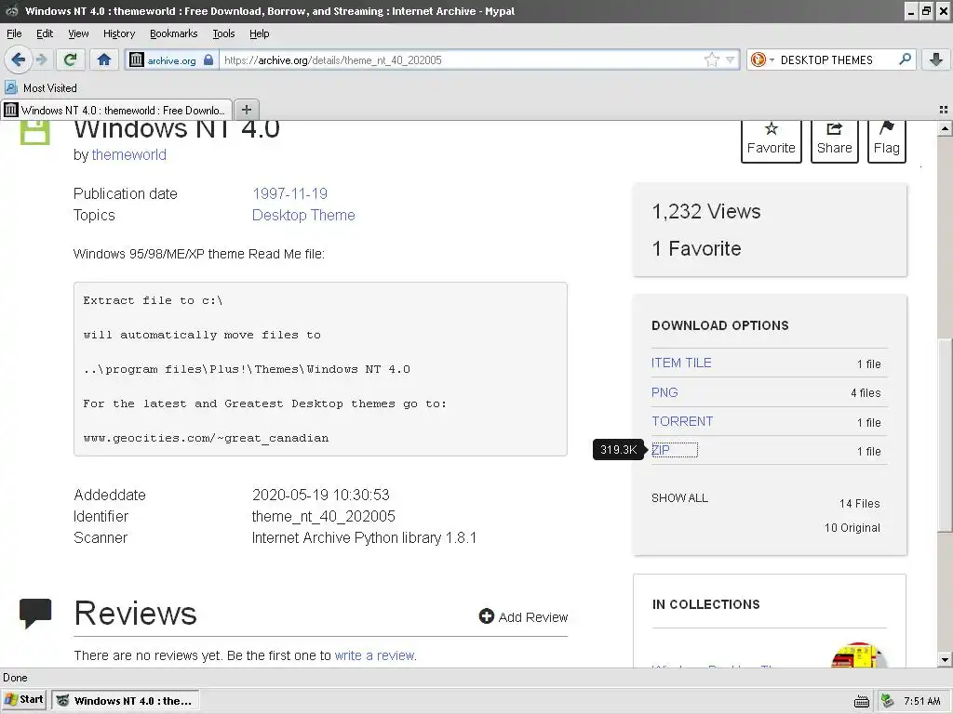Open the History menu

coord(119,33)
